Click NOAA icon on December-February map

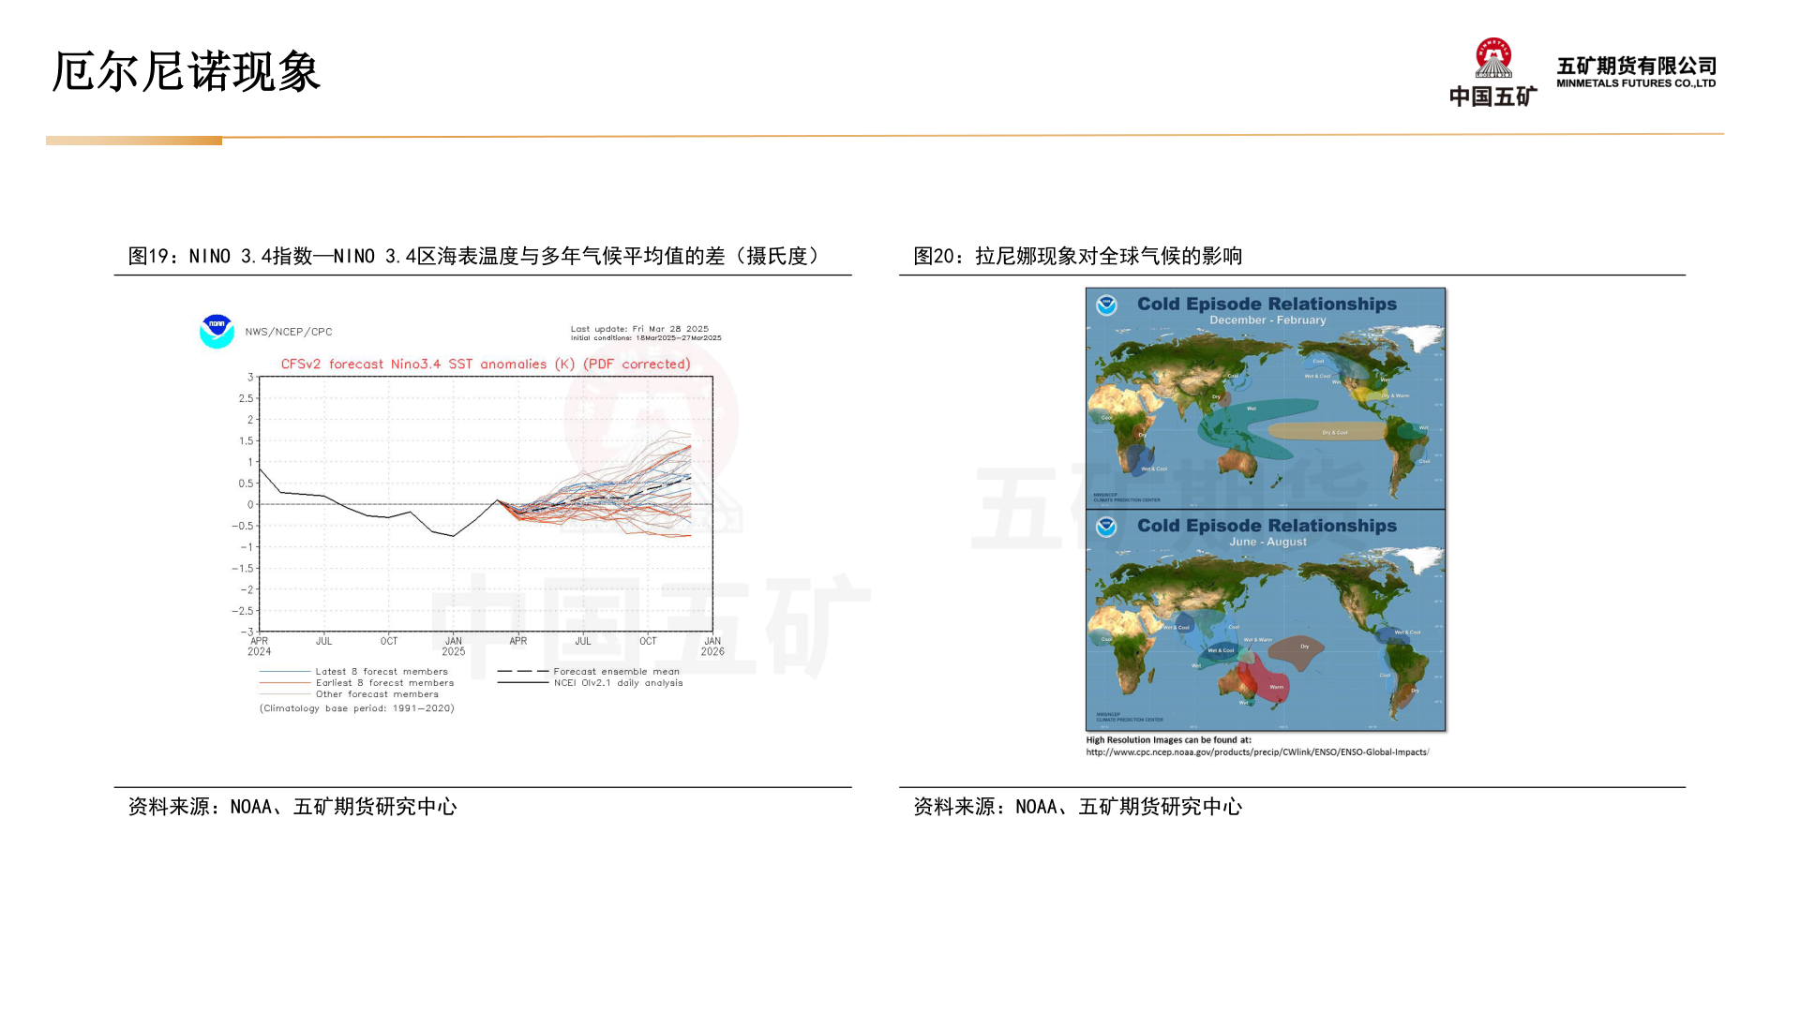point(1106,305)
